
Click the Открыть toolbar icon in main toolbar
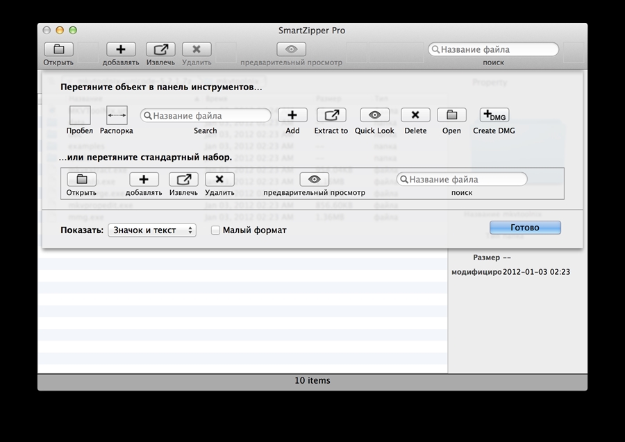coord(58,49)
